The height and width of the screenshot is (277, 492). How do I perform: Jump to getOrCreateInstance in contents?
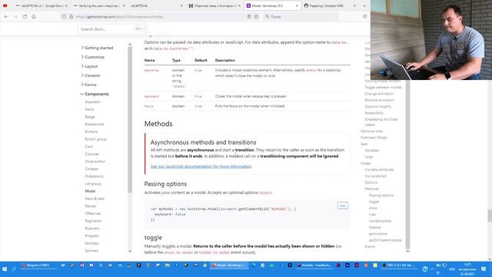pyautogui.click(x=385, y=240)
